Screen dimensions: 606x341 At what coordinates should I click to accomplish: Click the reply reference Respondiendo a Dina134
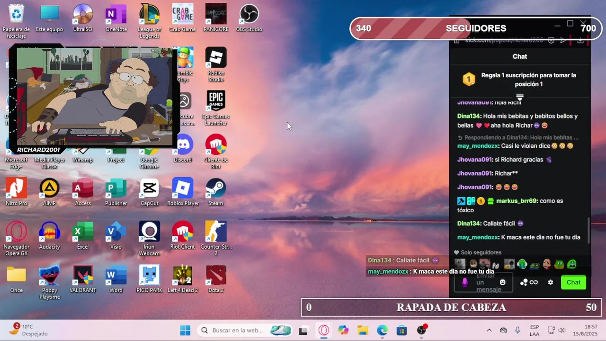click(518, 137)
